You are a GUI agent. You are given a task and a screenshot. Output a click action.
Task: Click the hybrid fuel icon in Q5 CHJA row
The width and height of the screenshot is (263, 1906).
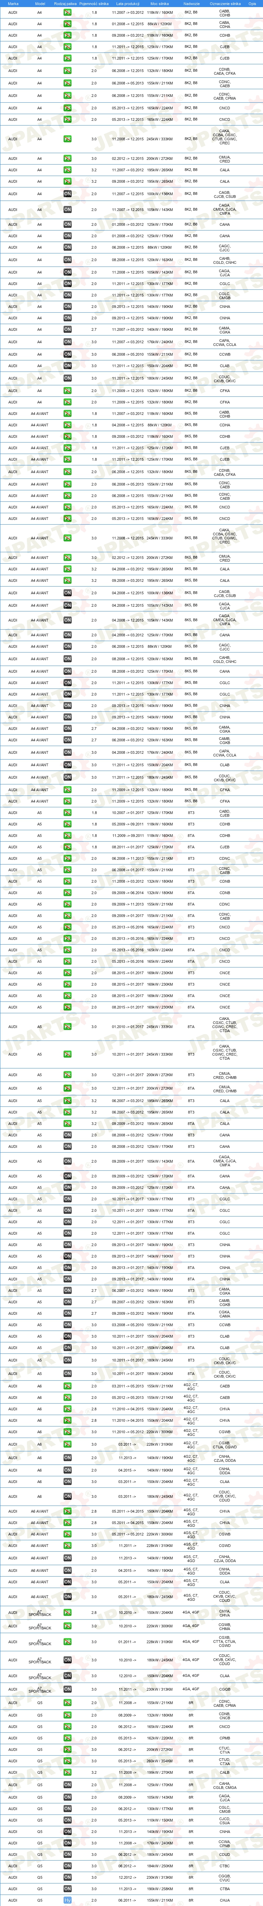(67, 1900)
